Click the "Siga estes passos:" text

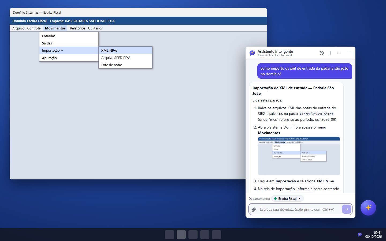point(267,100)
